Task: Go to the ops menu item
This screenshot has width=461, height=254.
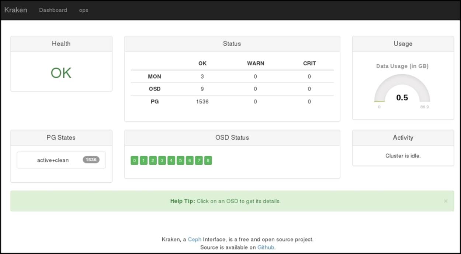Action: pyautogui.click(x=84, y=10)
